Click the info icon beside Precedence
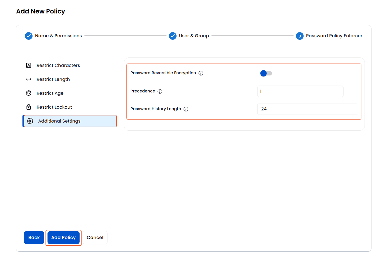Screen dimensions: 389x258 coord(160,91)
